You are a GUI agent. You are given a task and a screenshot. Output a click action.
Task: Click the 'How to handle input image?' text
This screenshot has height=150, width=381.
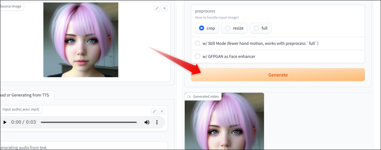click(x=217, y=17)
